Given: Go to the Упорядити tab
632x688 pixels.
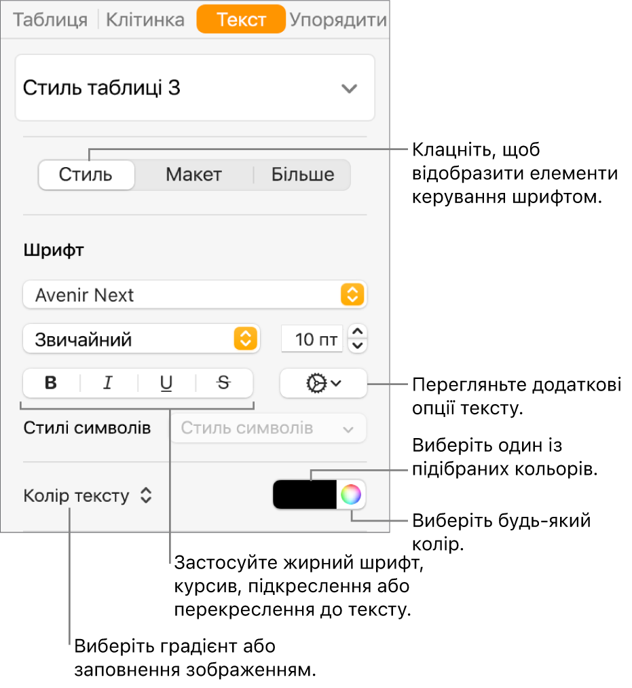Looking at the screenshot, I should [x=337, y=20].
